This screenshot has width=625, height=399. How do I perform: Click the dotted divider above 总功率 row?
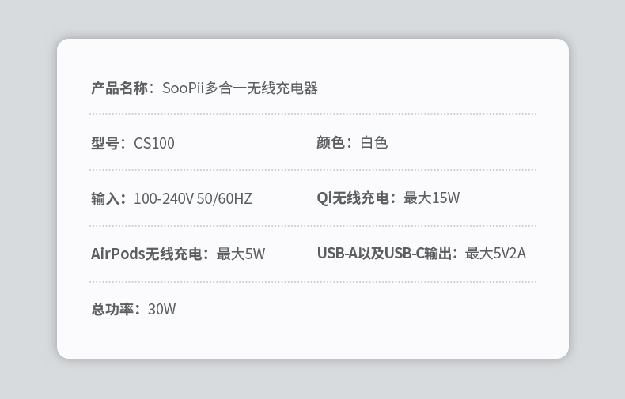pyautogui.click(x=312, y=281)
